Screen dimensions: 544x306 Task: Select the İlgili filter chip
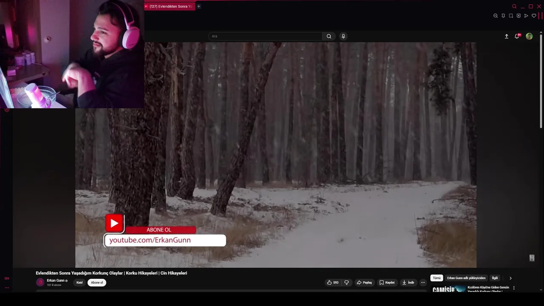coord(495,278)
